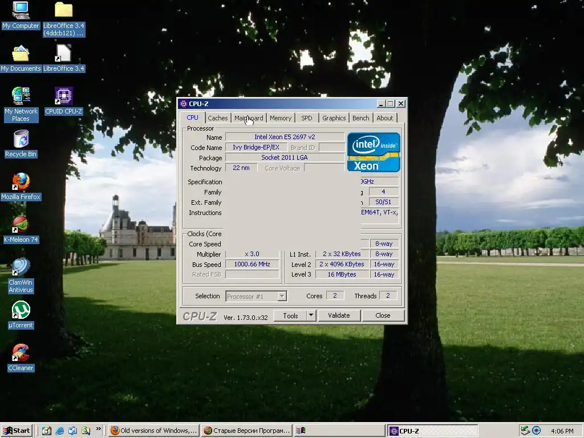Click the first quick launch icon beside Start
The height and width of the screenshot is (438, 584).
(x=47, y=431)
